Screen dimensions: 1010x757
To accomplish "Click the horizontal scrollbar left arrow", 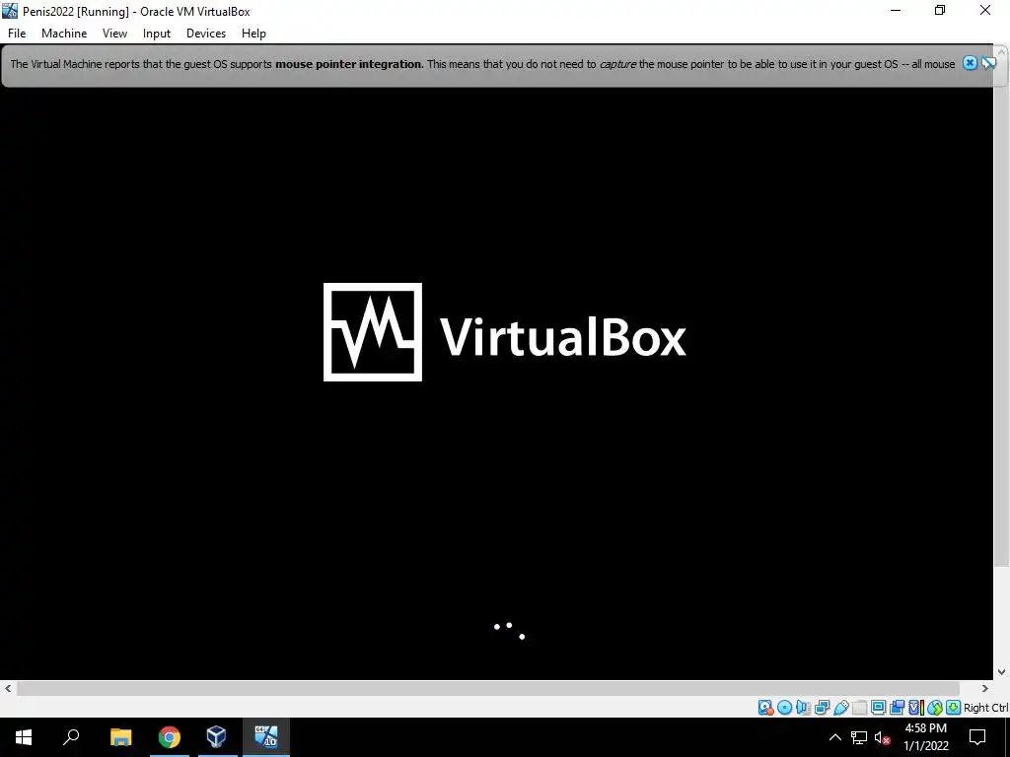I will coord(8,688).
